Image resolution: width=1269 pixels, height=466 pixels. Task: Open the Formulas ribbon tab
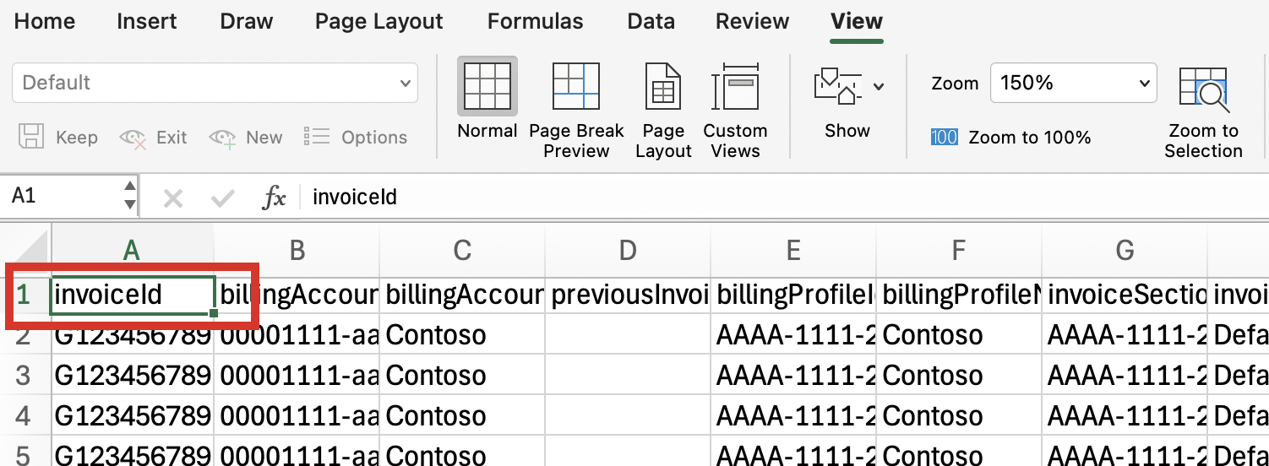click(x=535, y=21)
